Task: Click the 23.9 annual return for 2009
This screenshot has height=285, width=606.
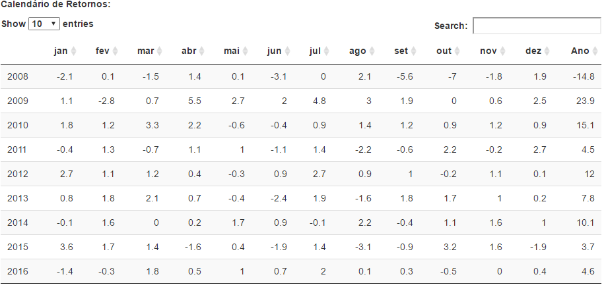Action: click(586, 101)
